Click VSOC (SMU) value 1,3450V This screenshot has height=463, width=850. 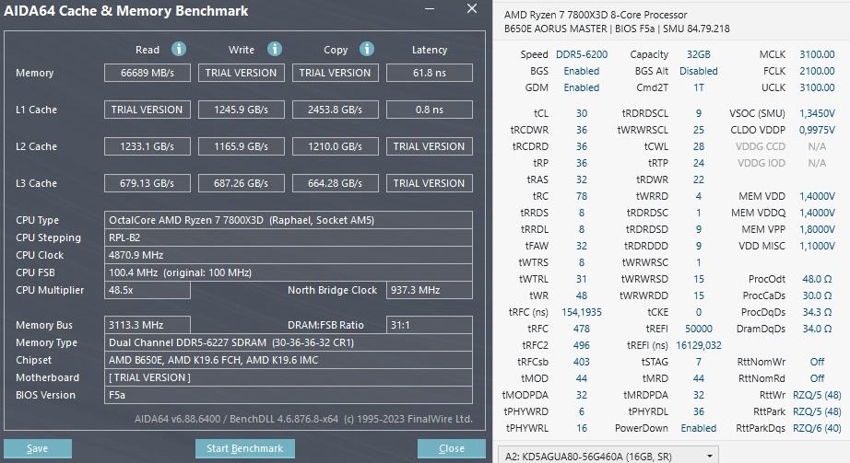tap(817, 113)
